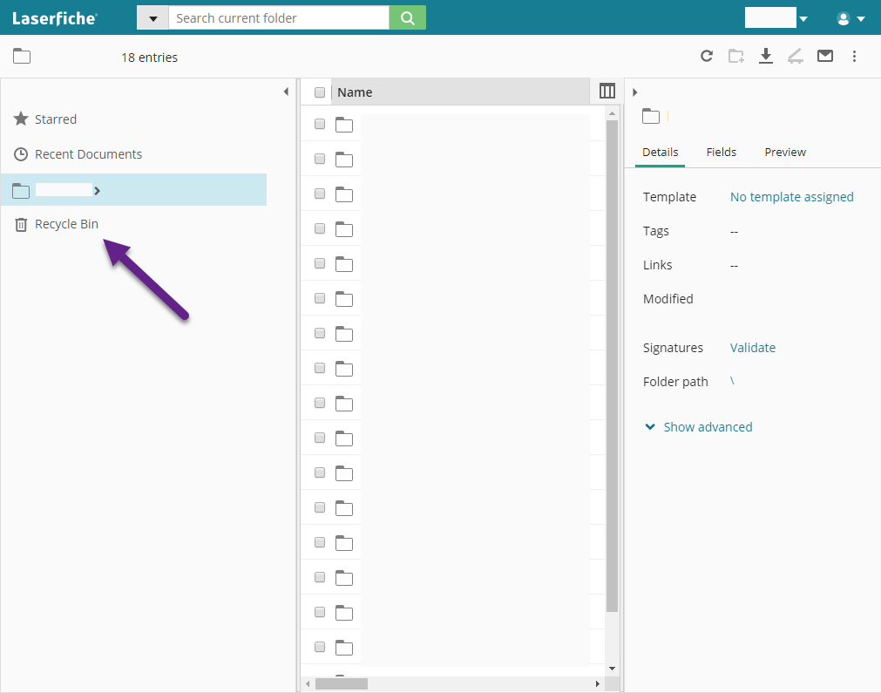Switch to the Preview tab

pyautogui.click(x=785, y=153)
